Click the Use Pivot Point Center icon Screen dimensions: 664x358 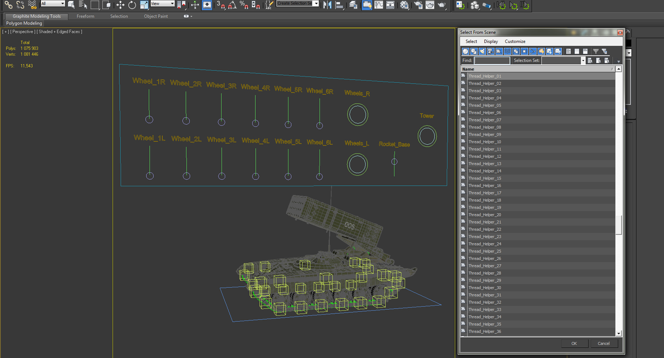pos(182,4)
